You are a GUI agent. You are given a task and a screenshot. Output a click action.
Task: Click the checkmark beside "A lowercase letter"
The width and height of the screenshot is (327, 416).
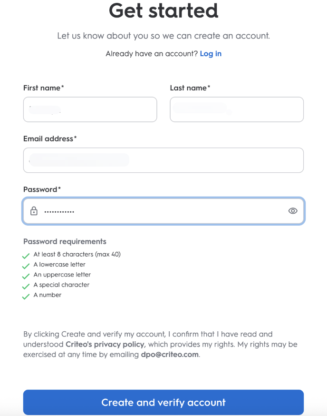point(26,265)
